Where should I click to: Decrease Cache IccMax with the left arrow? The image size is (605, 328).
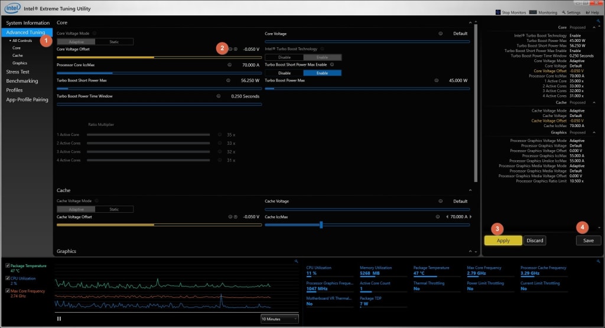coord(447,216)
